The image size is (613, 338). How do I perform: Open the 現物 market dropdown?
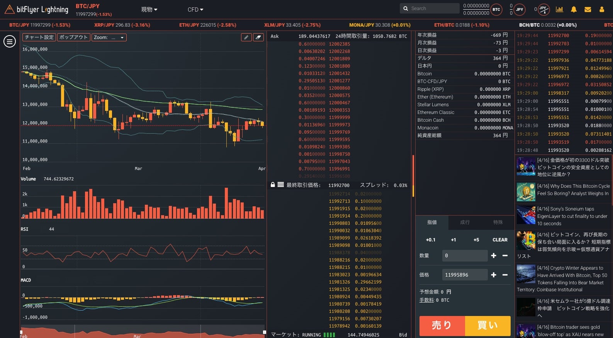(x=149, y=9)
